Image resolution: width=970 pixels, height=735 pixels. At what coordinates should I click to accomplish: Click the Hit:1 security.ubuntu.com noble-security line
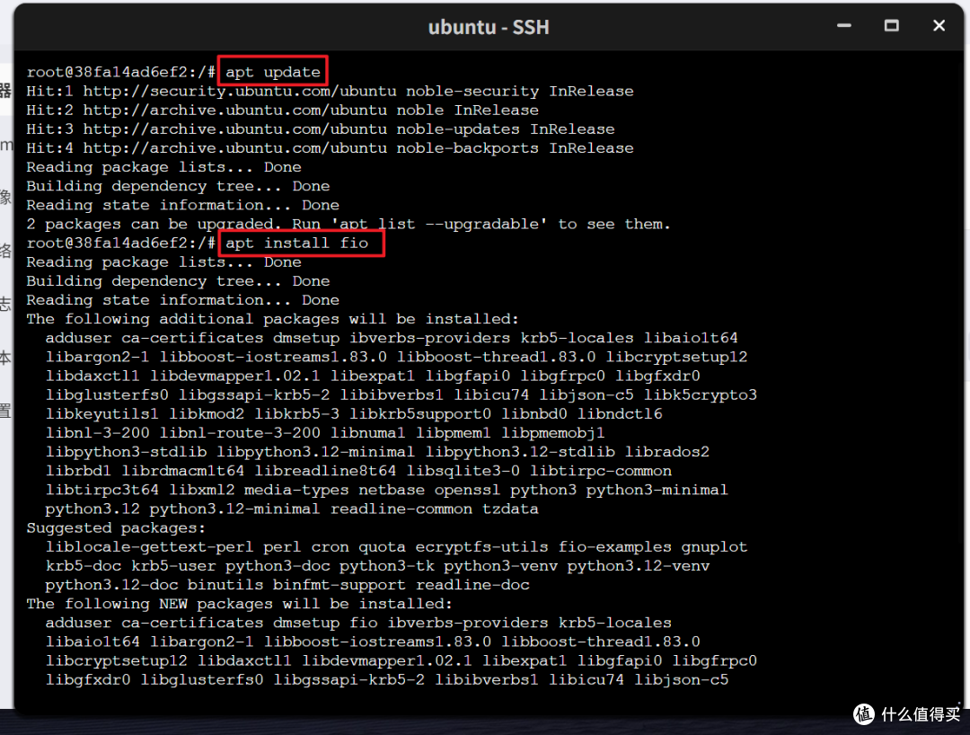pos(330,91)
